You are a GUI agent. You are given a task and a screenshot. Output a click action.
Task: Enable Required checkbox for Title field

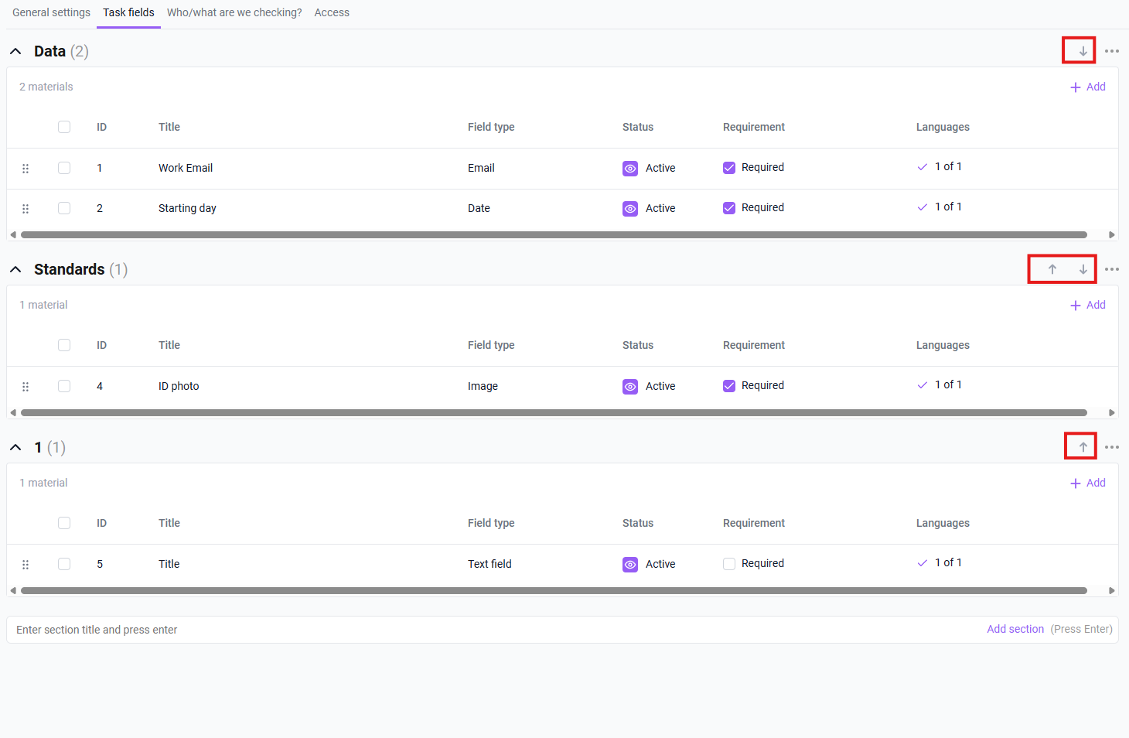click(729, 564)
